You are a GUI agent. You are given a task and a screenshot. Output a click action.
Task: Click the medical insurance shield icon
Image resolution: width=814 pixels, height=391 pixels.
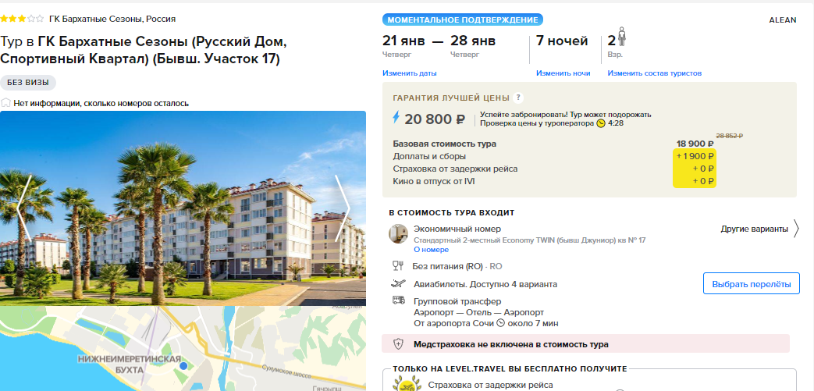398,343
